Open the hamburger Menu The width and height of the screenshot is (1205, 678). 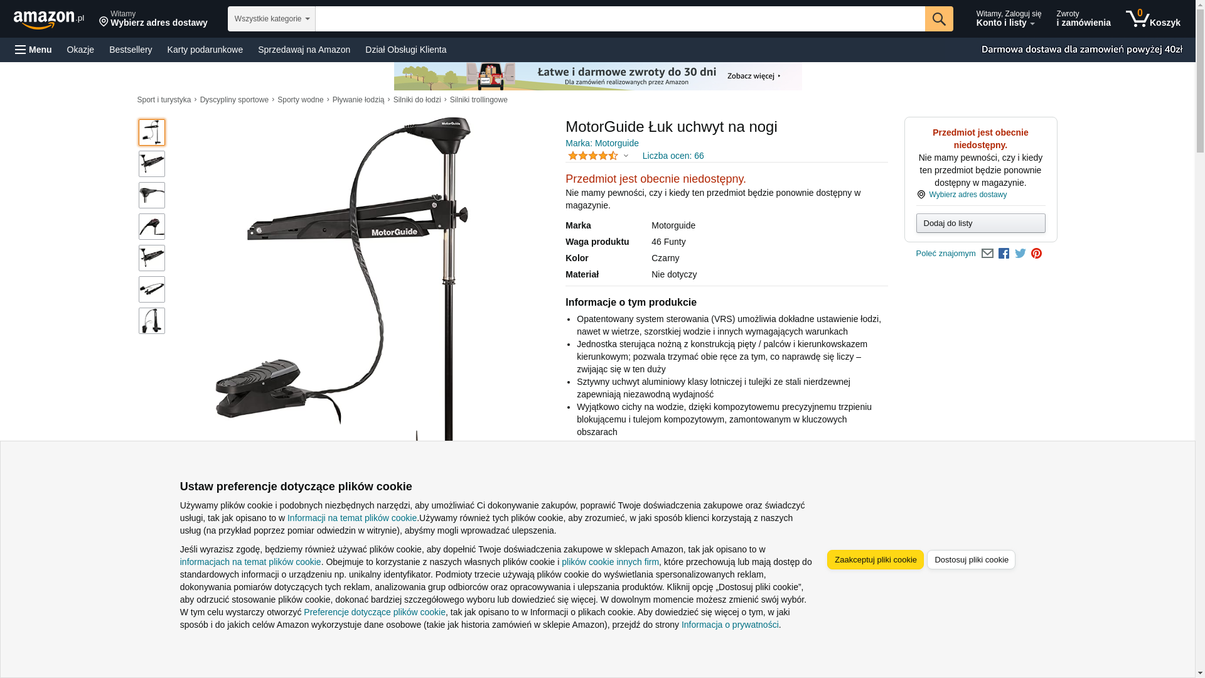[x=34, y=50]
